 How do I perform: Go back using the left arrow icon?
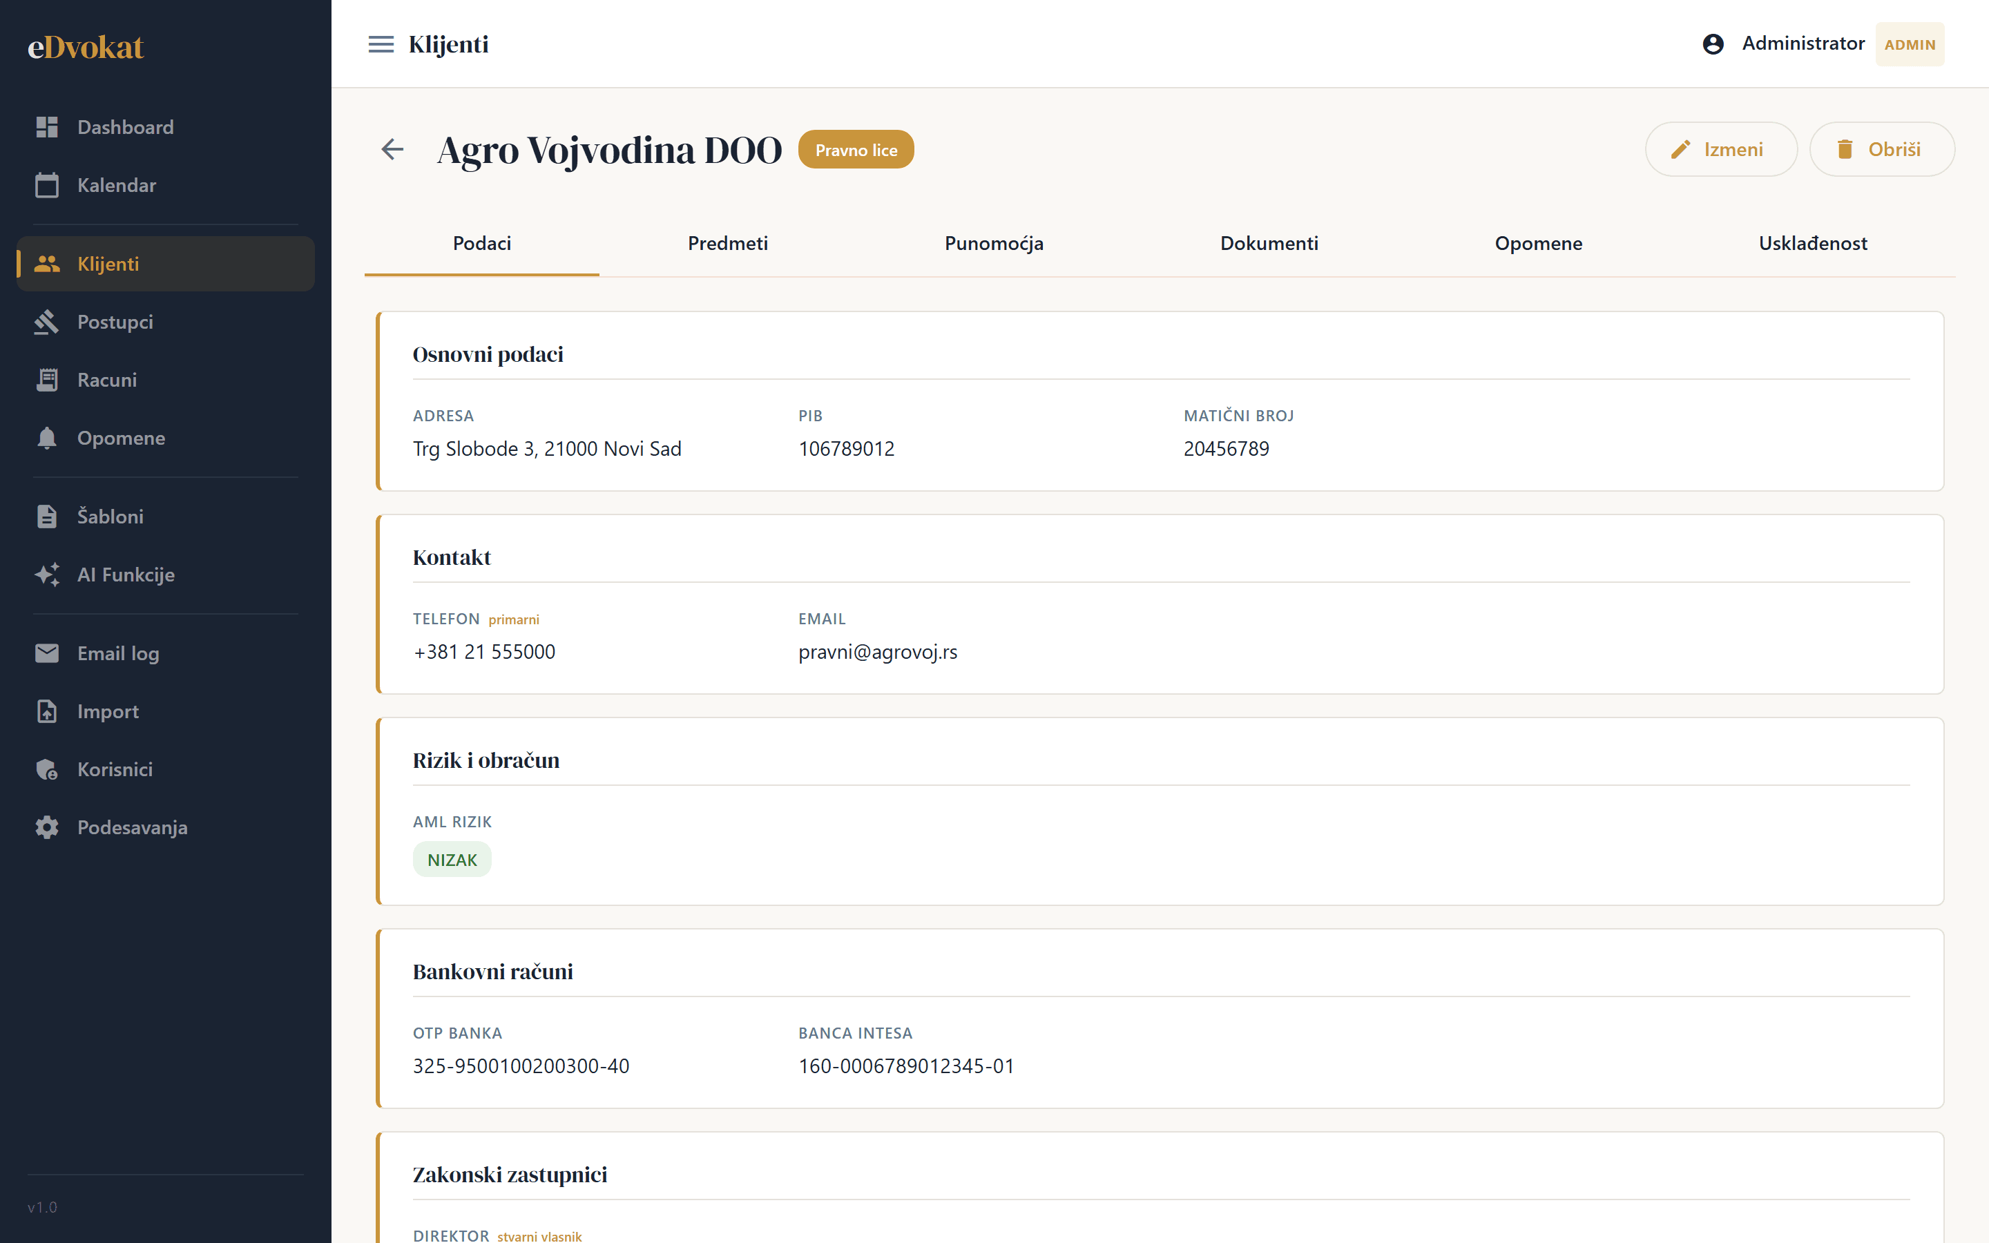point(393,148)
